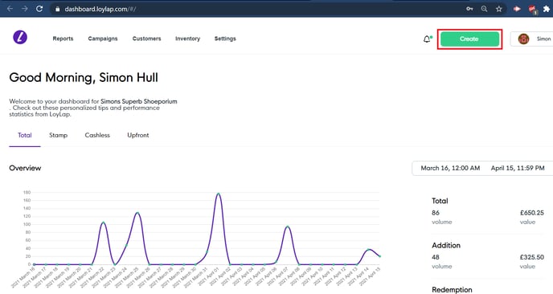Click the Redemption heading
This screenshot has width=553, height=294.
[452, 290]
